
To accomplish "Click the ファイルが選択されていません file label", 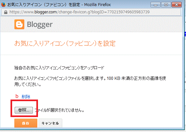I will 59,110.
